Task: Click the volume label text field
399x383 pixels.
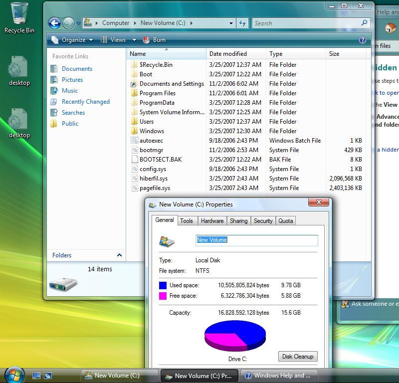Action: click(257, 240)
